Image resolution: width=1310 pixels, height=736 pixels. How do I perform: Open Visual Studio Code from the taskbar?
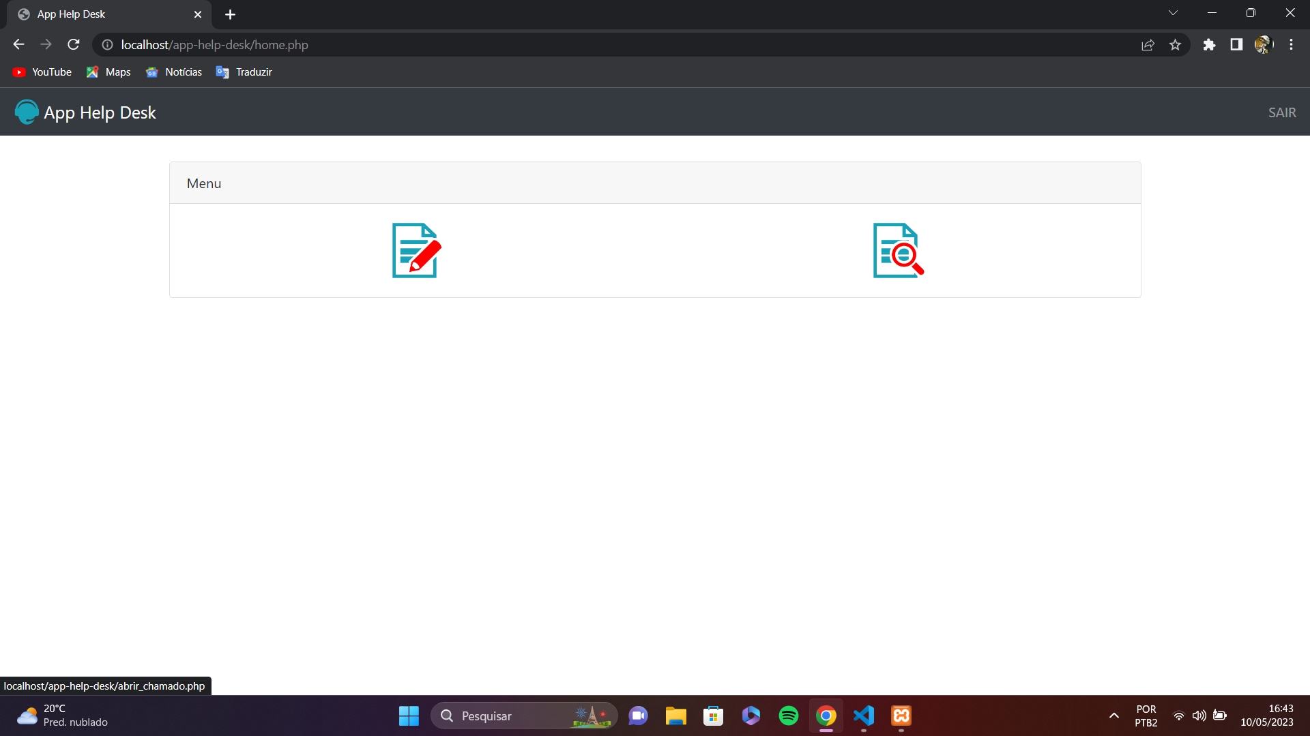[863, 716]
